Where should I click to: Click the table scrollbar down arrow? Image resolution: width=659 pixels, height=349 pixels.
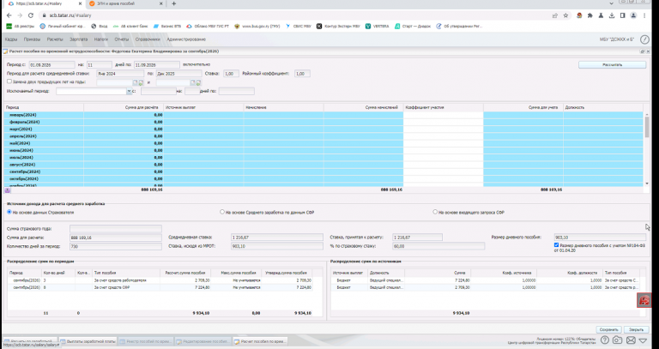pyautogui.click(x=646, y=184)
